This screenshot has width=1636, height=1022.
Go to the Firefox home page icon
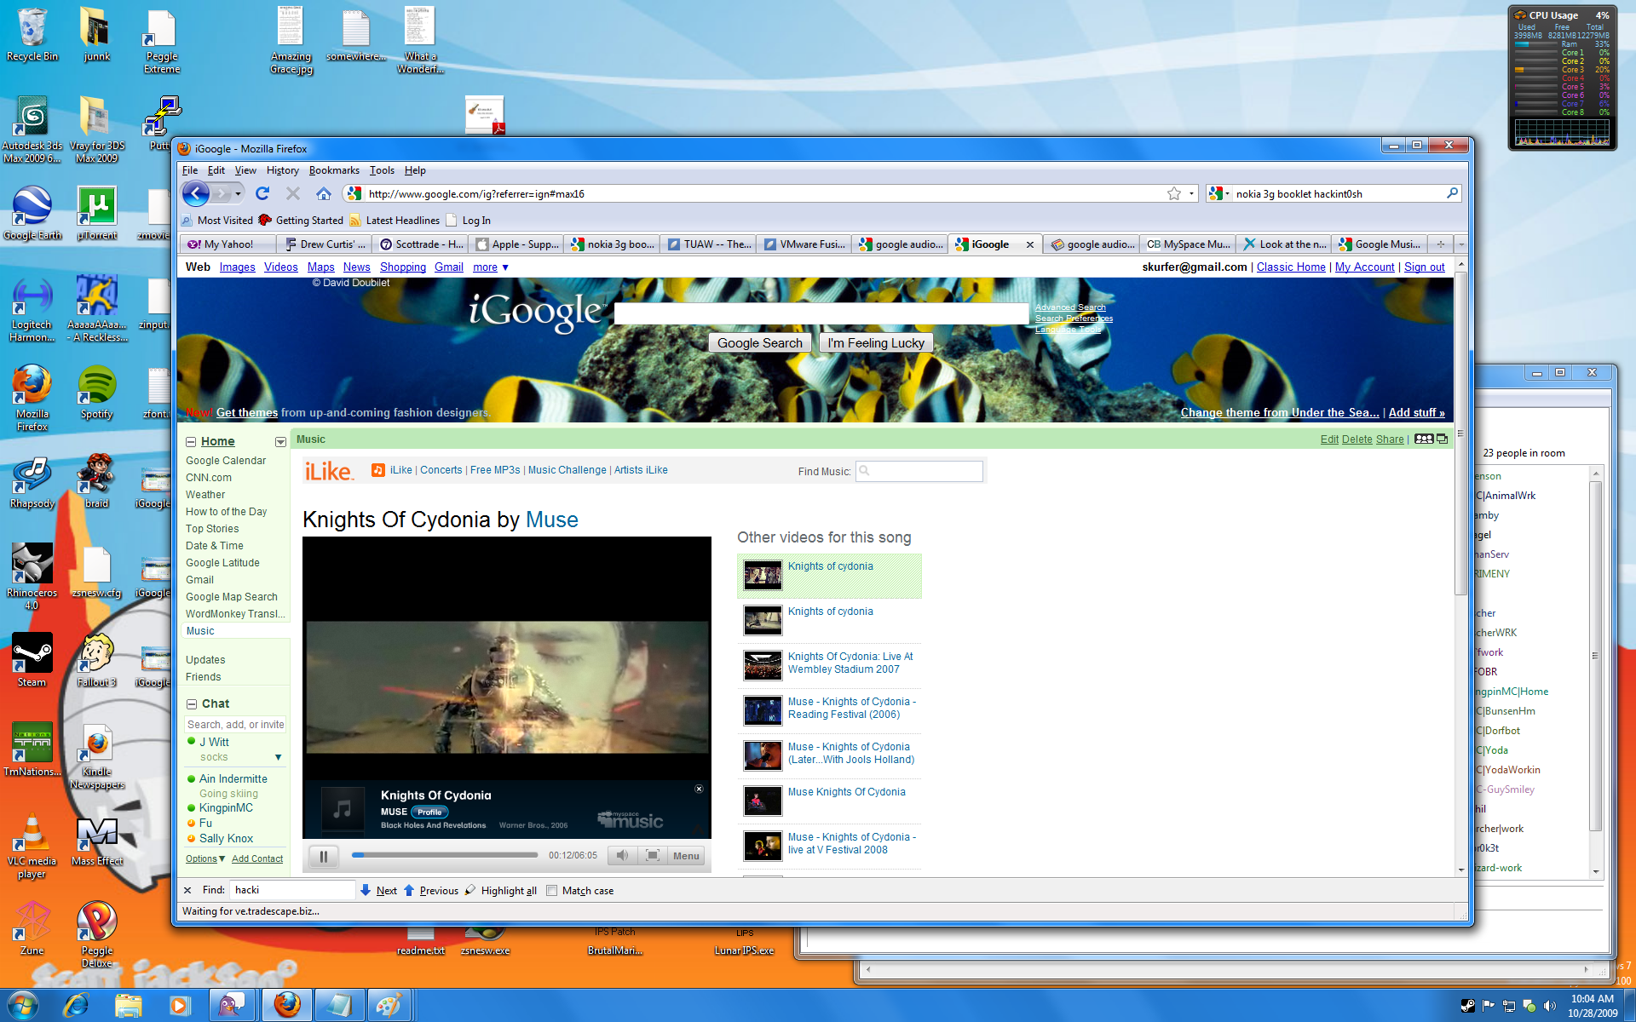coord(324,193)
